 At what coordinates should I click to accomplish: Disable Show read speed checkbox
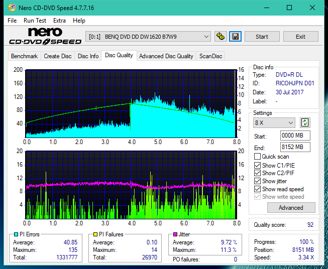tap(257, 189)
